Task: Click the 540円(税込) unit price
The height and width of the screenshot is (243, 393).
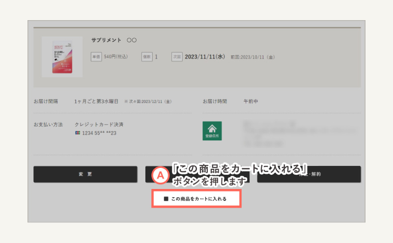Action: tap(116, 57)
